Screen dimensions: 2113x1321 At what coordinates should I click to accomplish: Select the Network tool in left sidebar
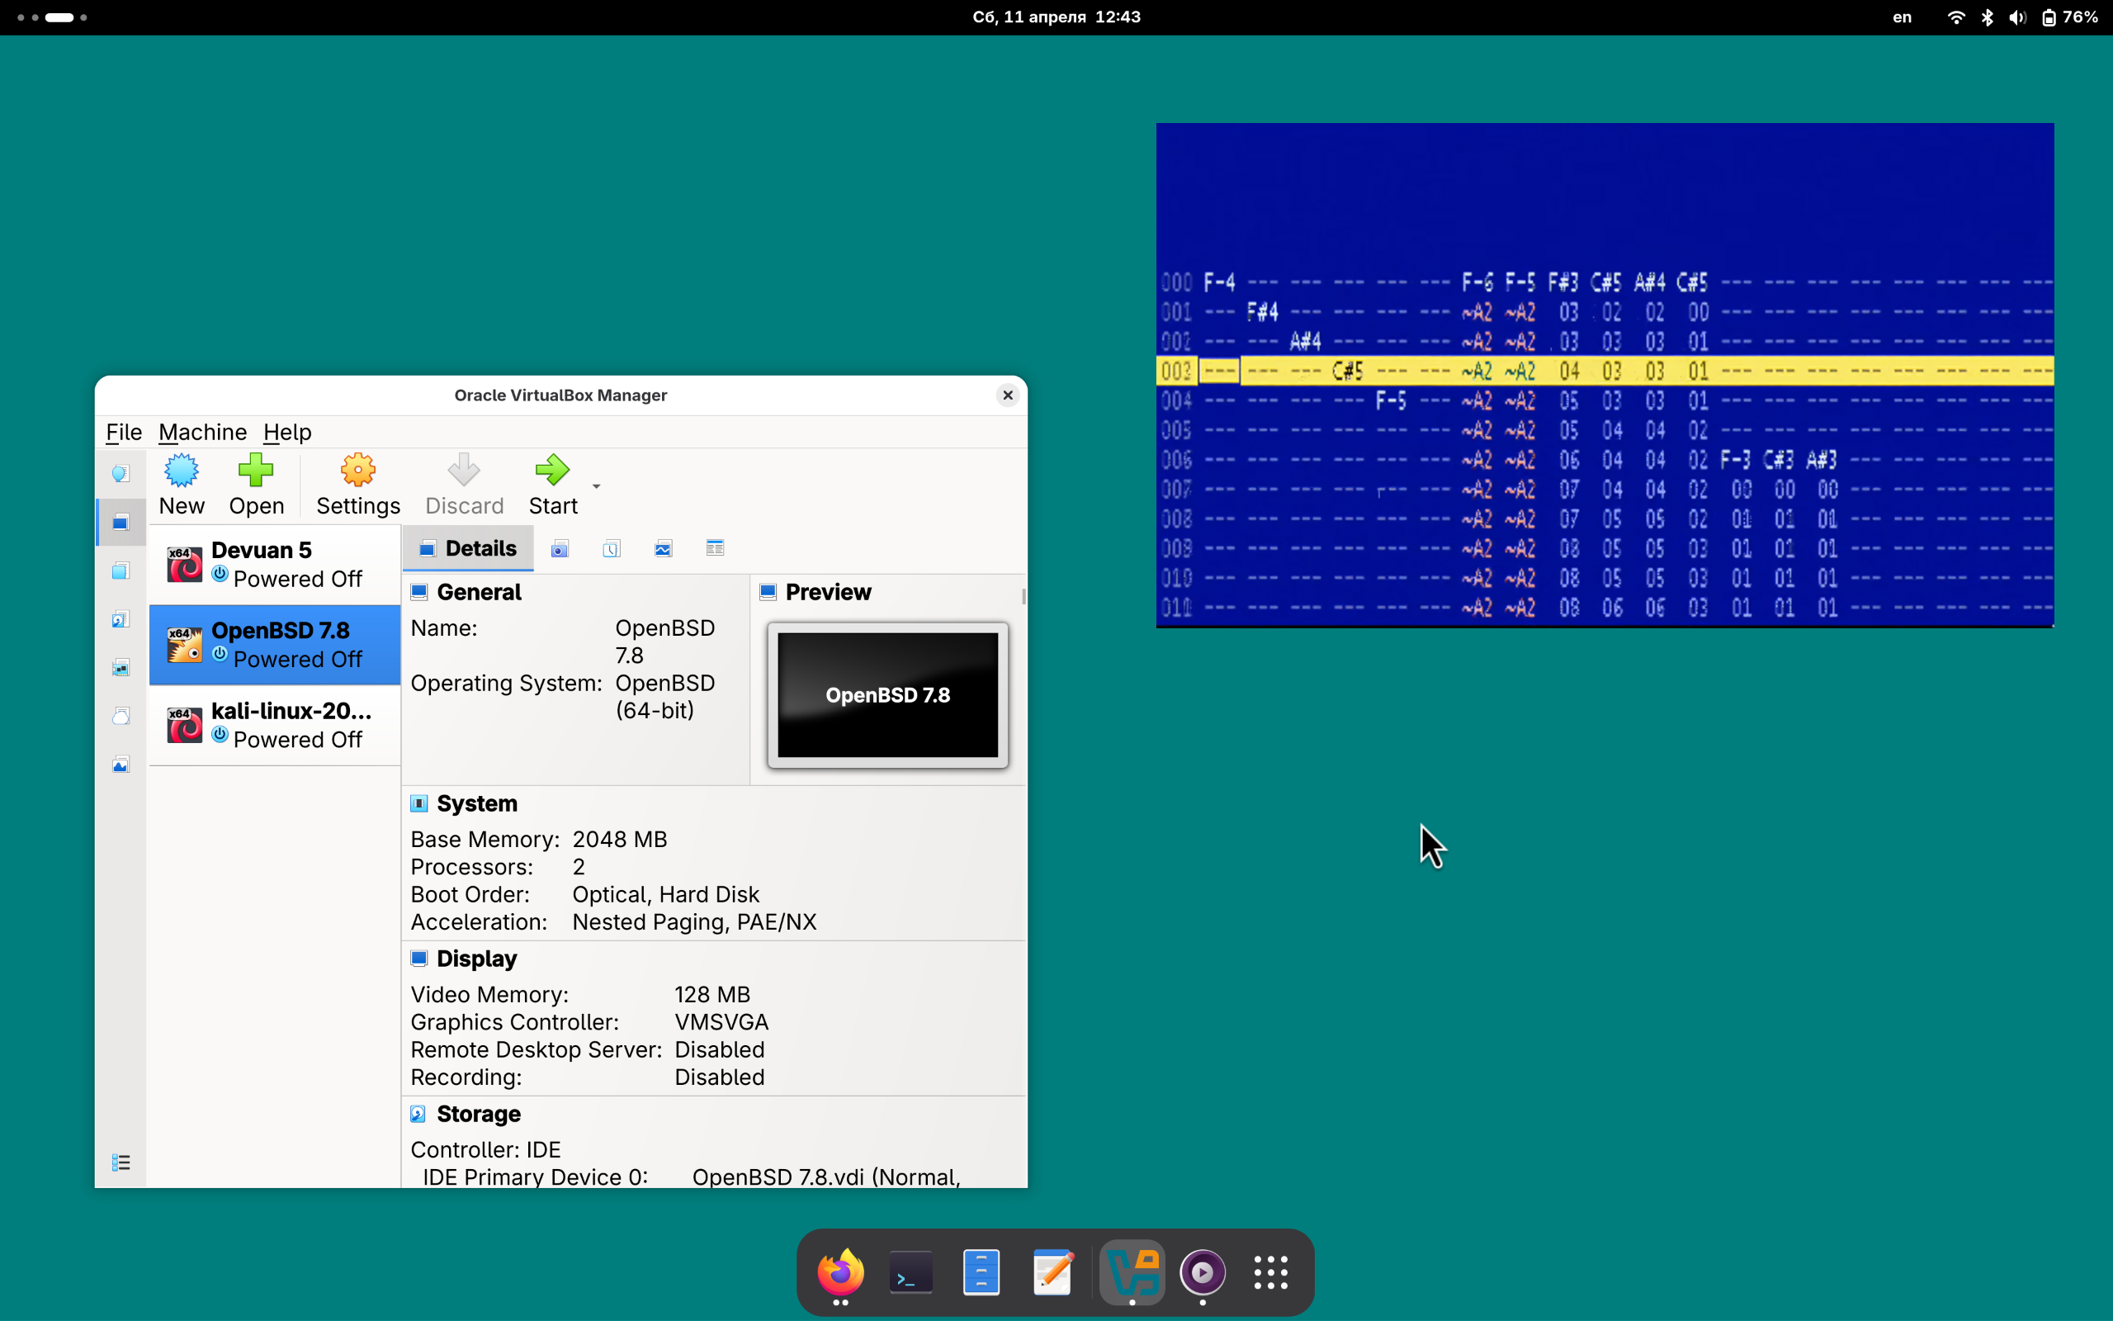click(121, 669)
